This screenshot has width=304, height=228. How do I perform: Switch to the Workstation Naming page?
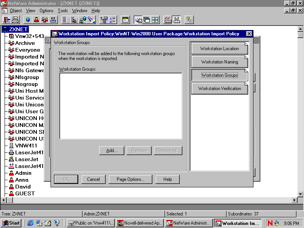coord(220,62)
